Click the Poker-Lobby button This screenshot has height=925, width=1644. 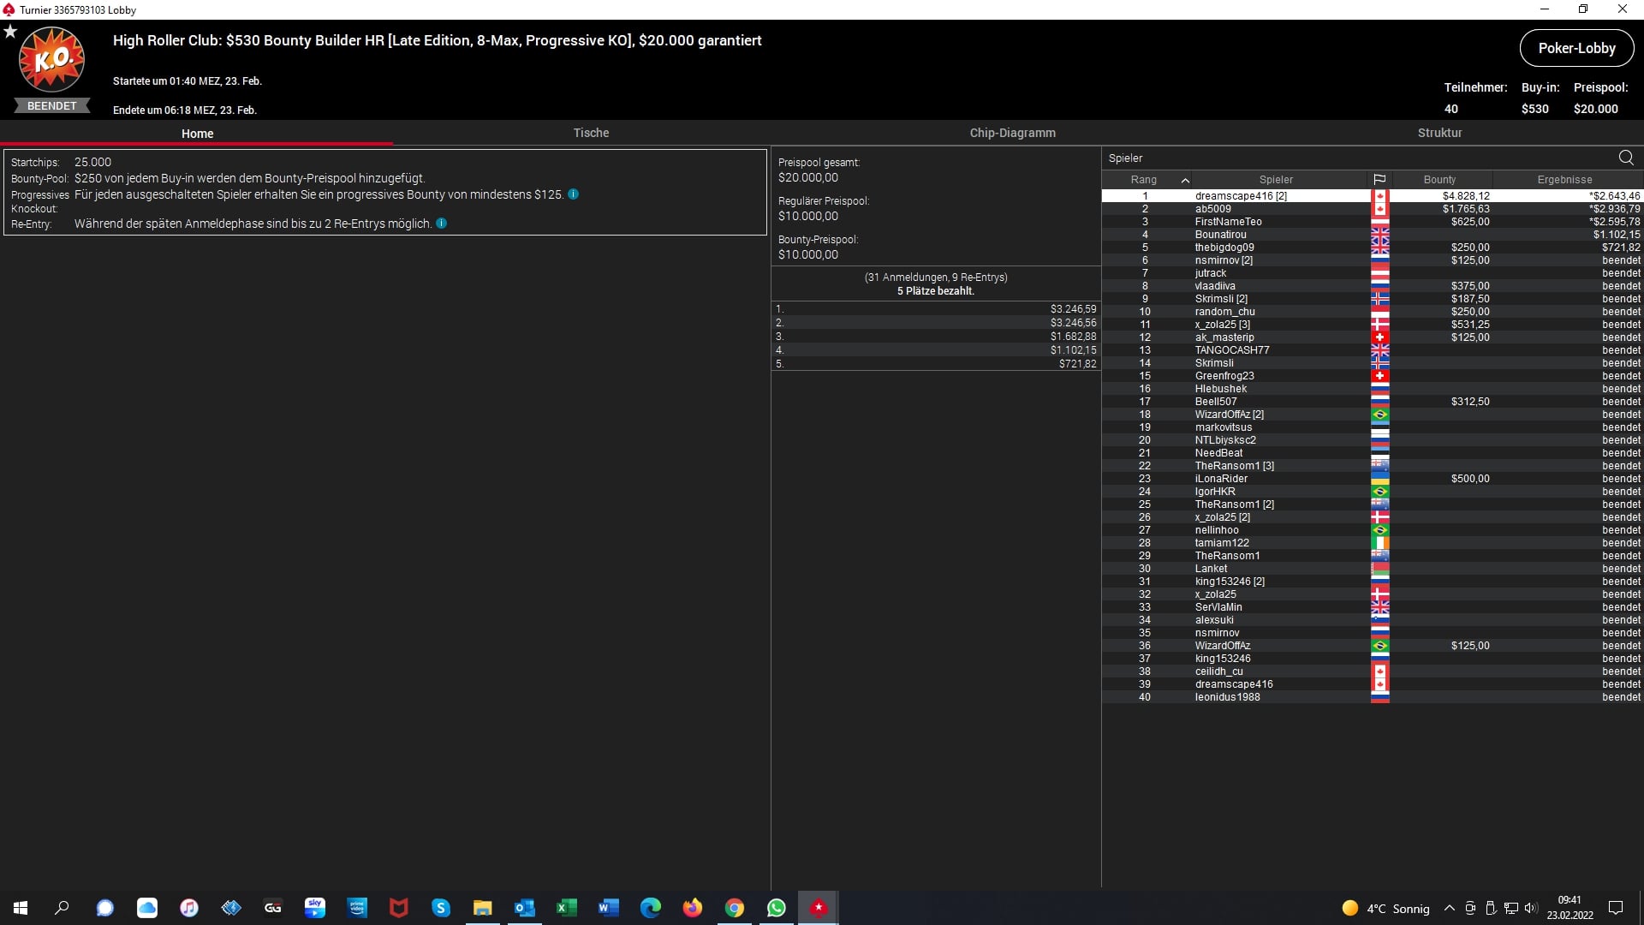tap(1575, 48)
